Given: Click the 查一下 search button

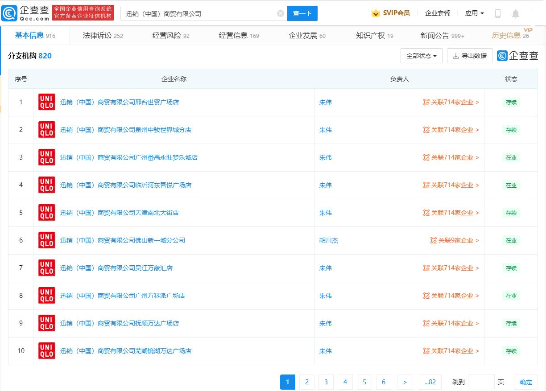Looking at the screenshot, I should [x=302, y=13].
